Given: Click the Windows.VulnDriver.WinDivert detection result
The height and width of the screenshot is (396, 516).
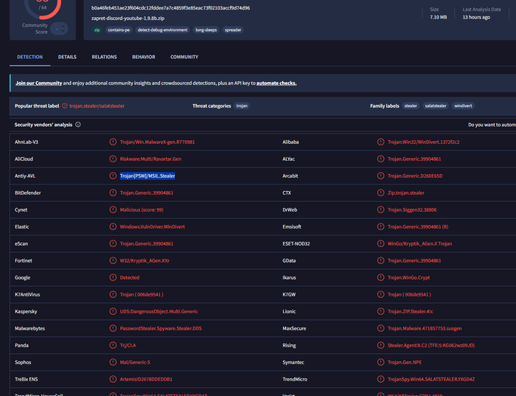Looking at the screenshot, I should pyautogui.click(x=153, y=226).
